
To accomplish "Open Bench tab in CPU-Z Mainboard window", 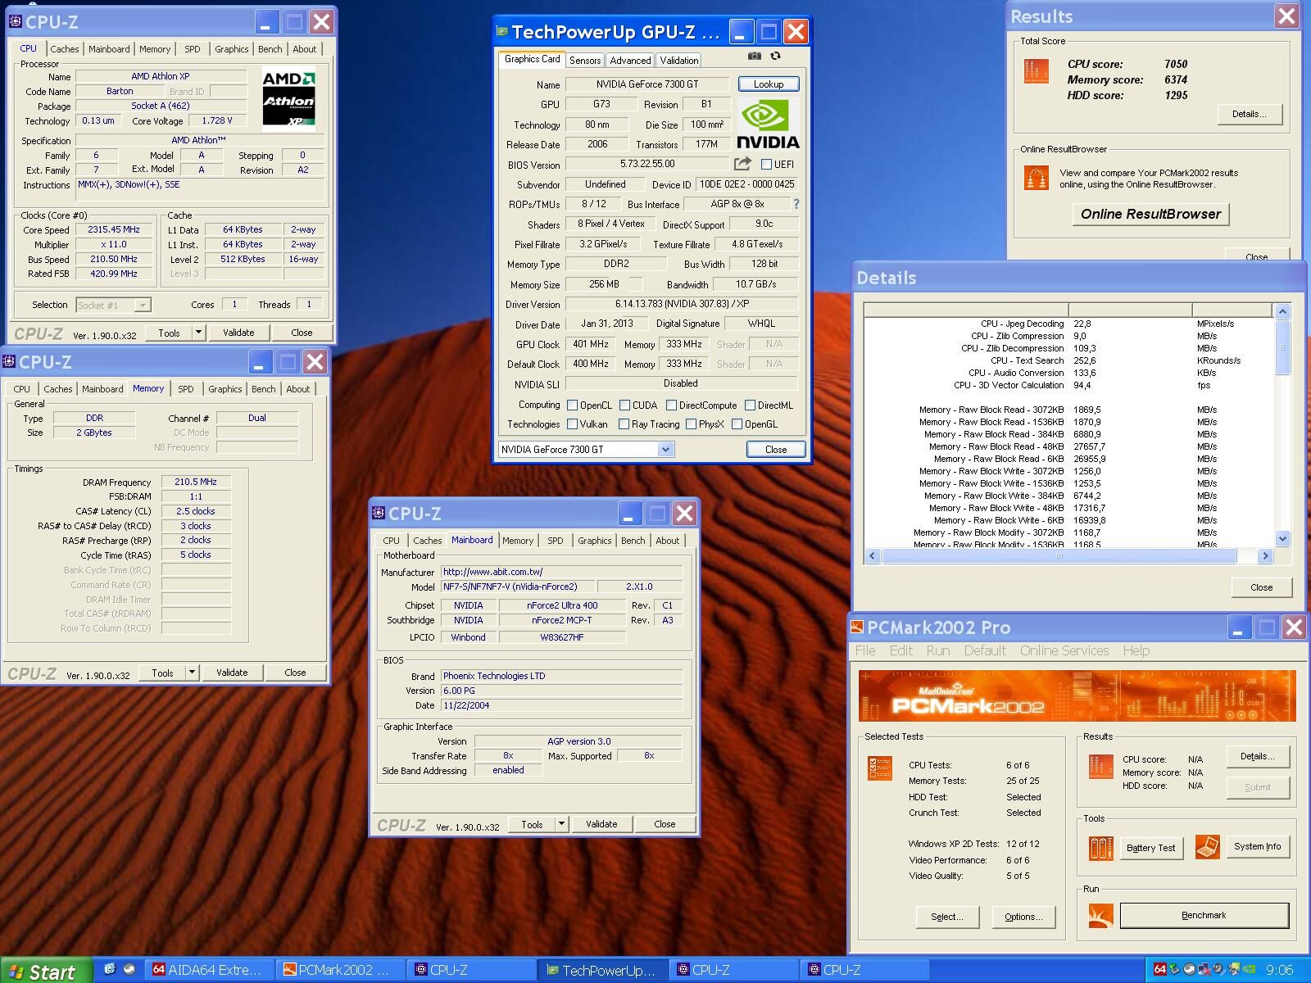I will pyautogui.click(x=633, y=541).
